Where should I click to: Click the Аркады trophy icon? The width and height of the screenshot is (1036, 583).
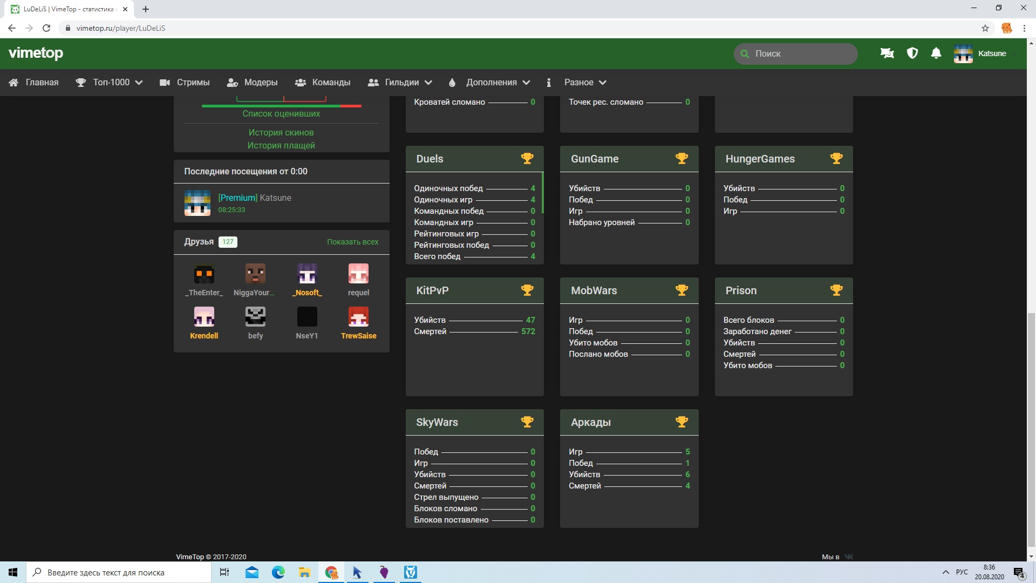[x=681, y=422]
